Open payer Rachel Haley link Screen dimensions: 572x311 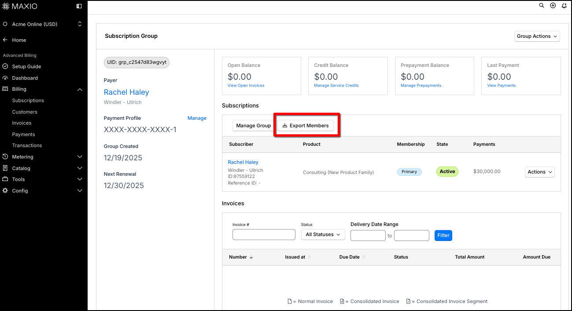click(x=126, y=92)
